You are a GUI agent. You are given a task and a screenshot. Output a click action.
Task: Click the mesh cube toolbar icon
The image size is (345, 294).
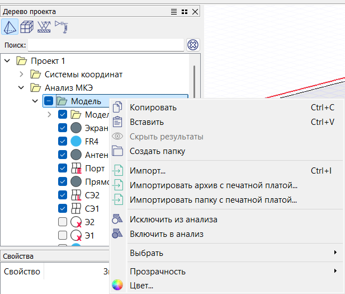[27, 26]
